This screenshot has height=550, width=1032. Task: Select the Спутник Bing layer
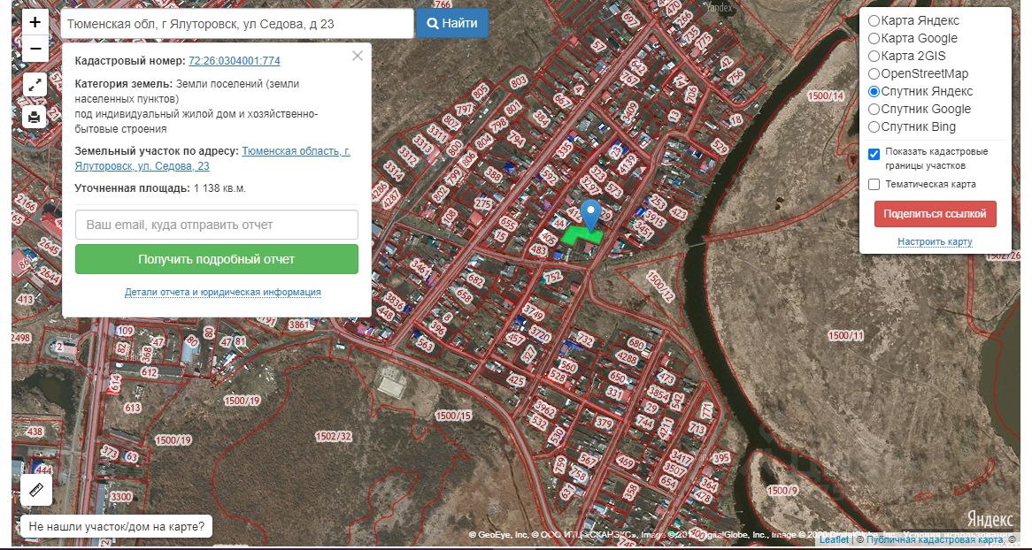coord(874,126)
